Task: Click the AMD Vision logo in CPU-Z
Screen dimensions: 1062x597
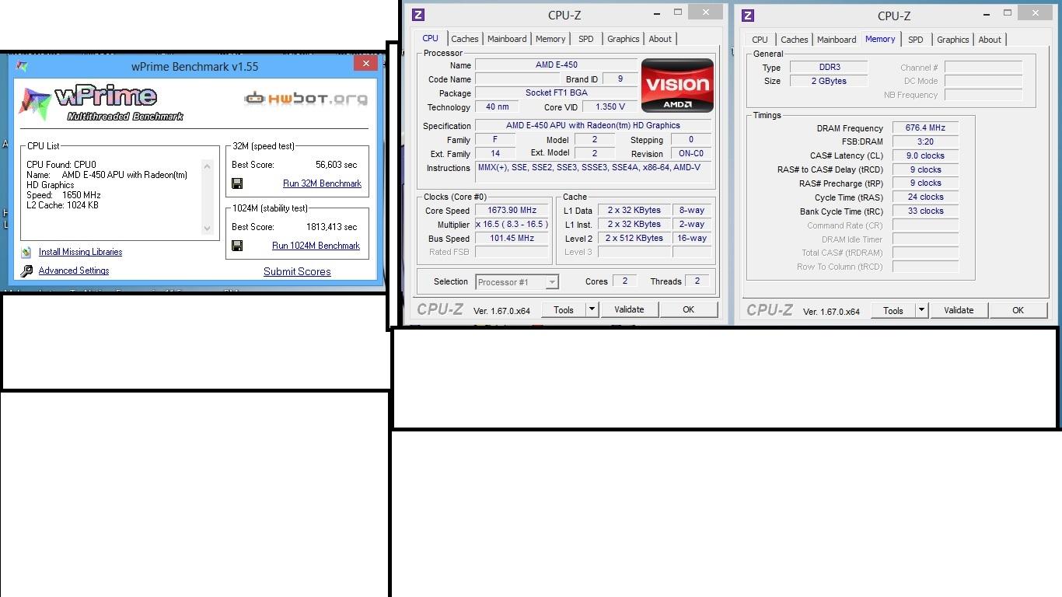Action: (677, 86)
